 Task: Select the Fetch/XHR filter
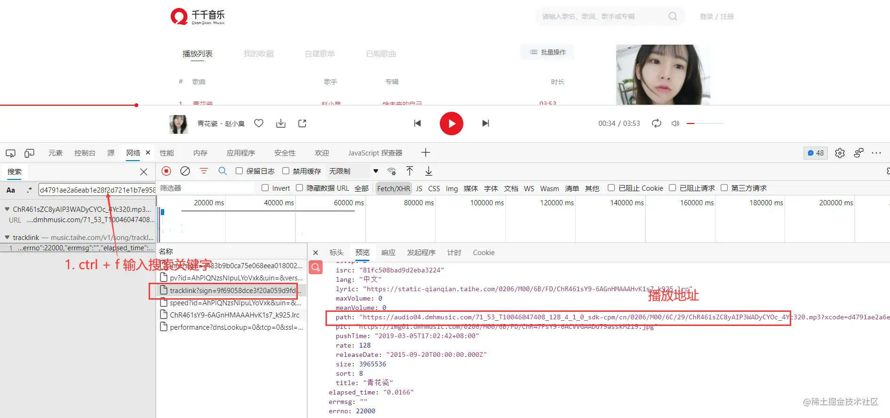[x=393, y=188]
